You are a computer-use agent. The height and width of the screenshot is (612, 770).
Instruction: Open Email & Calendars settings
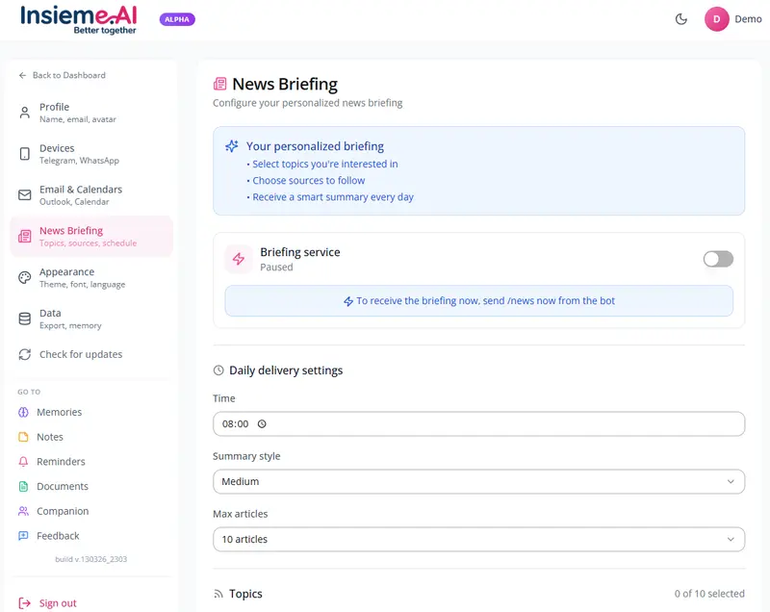[x=91, y=195]
